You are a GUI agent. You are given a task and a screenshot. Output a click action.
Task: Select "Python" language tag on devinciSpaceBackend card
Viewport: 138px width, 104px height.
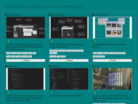tap(9, 56)
